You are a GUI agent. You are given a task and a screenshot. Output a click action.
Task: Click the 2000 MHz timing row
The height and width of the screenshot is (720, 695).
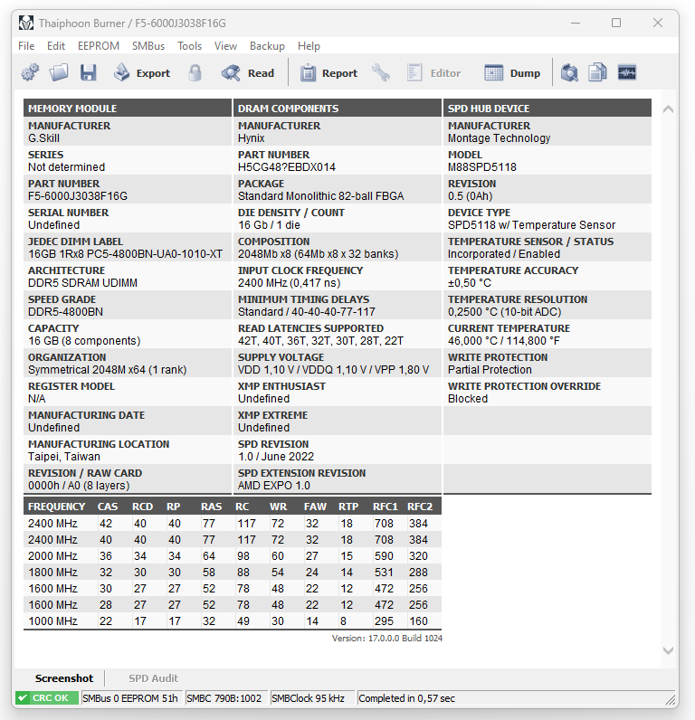point(233,556)
